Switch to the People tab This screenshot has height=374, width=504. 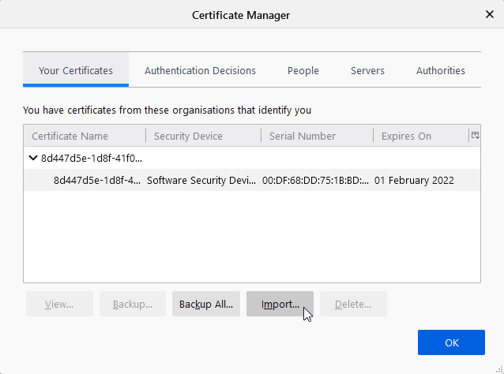tap(303, 70)
